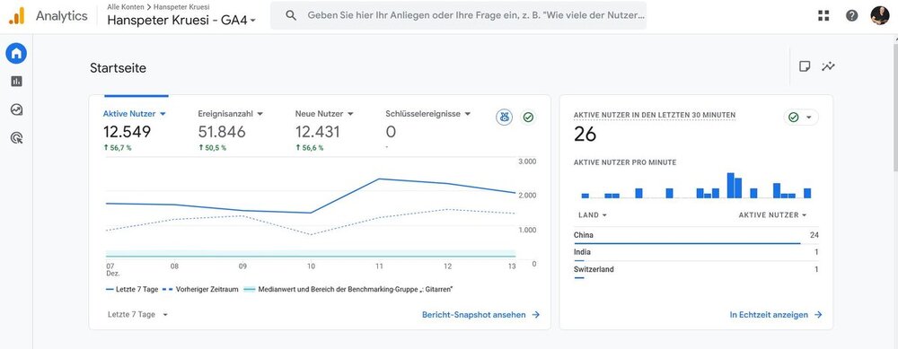Click the Letzte 7 Tage legend entry
Viewport: 898px width, 349px height.
tap(132, 290)
